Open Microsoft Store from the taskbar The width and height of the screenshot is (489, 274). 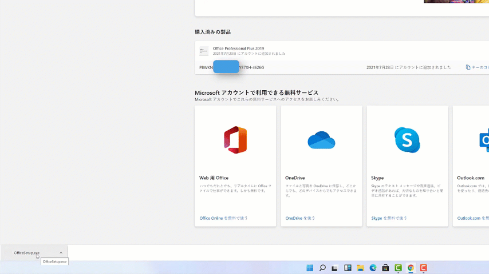pyautogui.click(x=385, y=268)
